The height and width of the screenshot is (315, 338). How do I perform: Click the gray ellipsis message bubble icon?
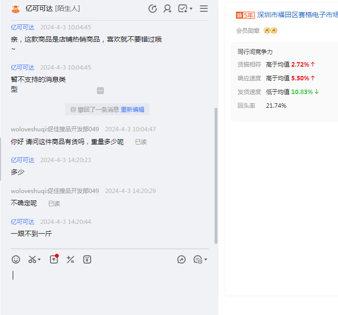pos(100,91)
